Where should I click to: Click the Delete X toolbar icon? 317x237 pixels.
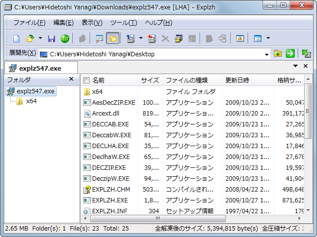point(165,39)
